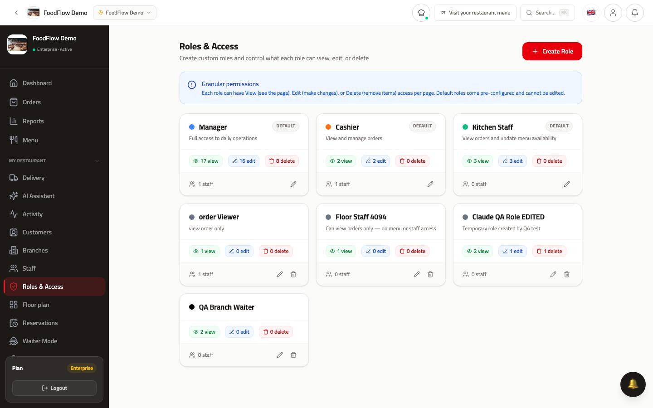The image size is (653, 408).
Task: Log out using the Logout button
Action: pos(54,388)
